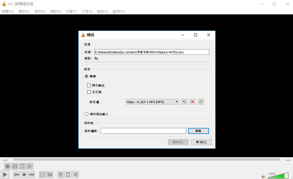Image resolution: width=293 pixels, height=179 pixels.
Task: Toggle the shuffle random icon
Action: tap(76, 175)
